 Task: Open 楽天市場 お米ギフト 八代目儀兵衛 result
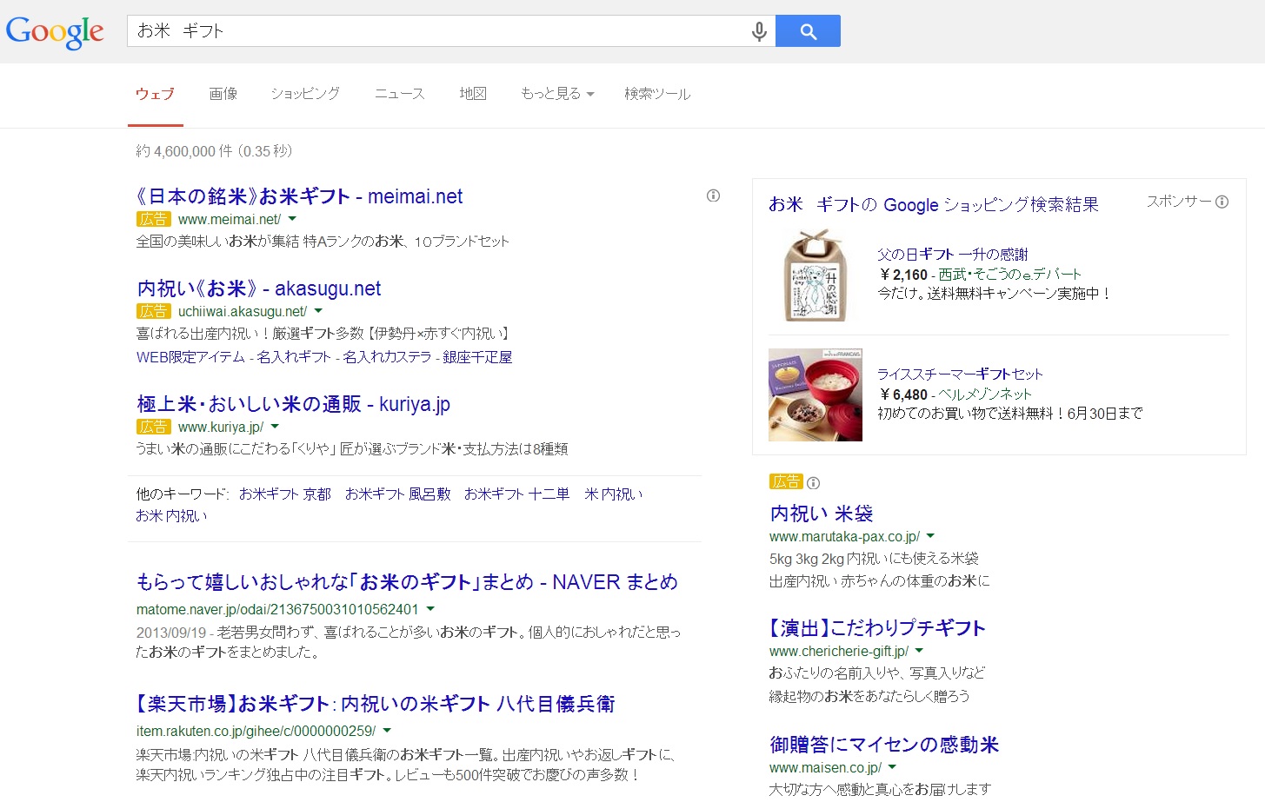[x=375, y=704]
